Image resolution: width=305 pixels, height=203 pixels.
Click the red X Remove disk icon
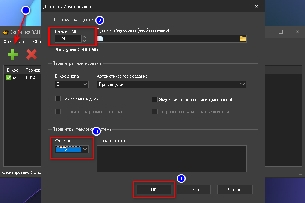point(32,54)
